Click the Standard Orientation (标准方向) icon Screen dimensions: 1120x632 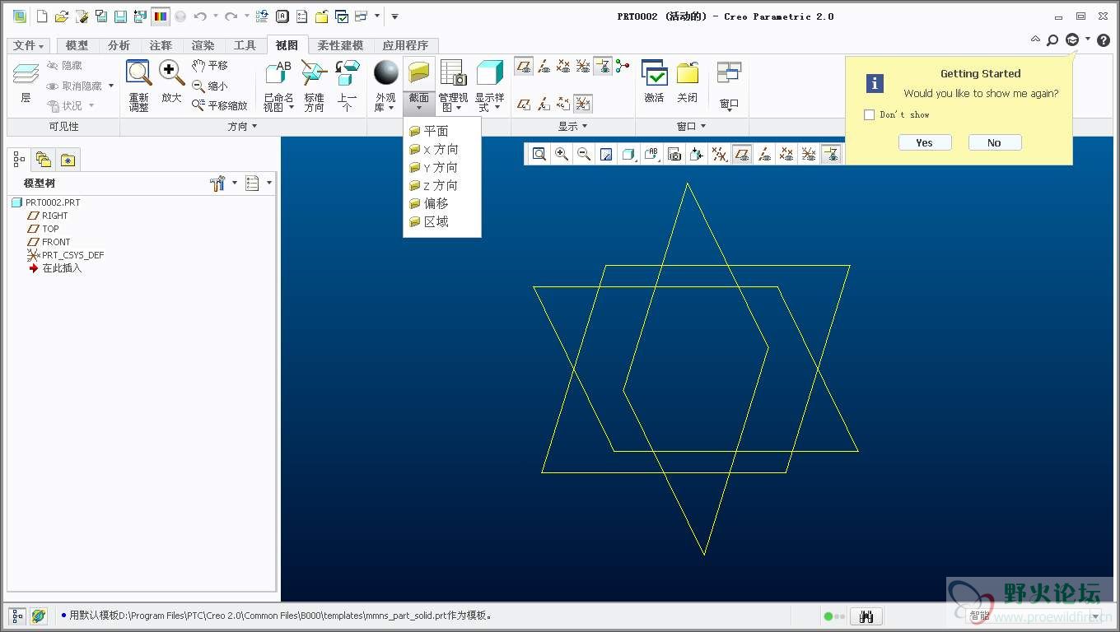tap(314, 73)
